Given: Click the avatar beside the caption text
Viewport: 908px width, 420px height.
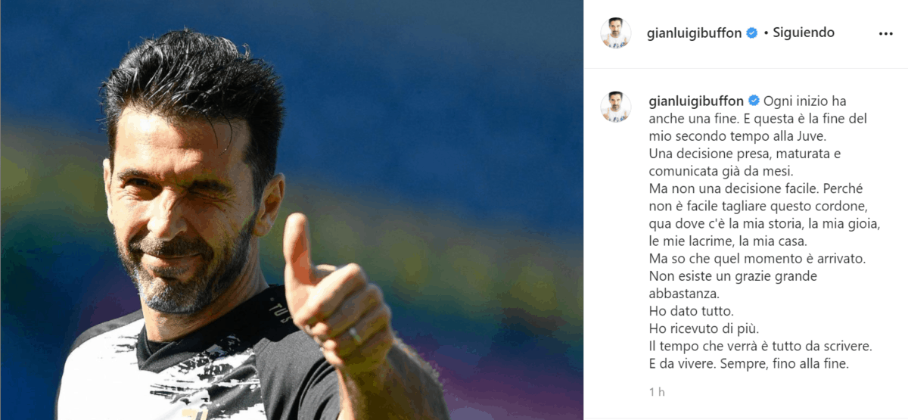Looking at the screenshot, I should point(615,107).
